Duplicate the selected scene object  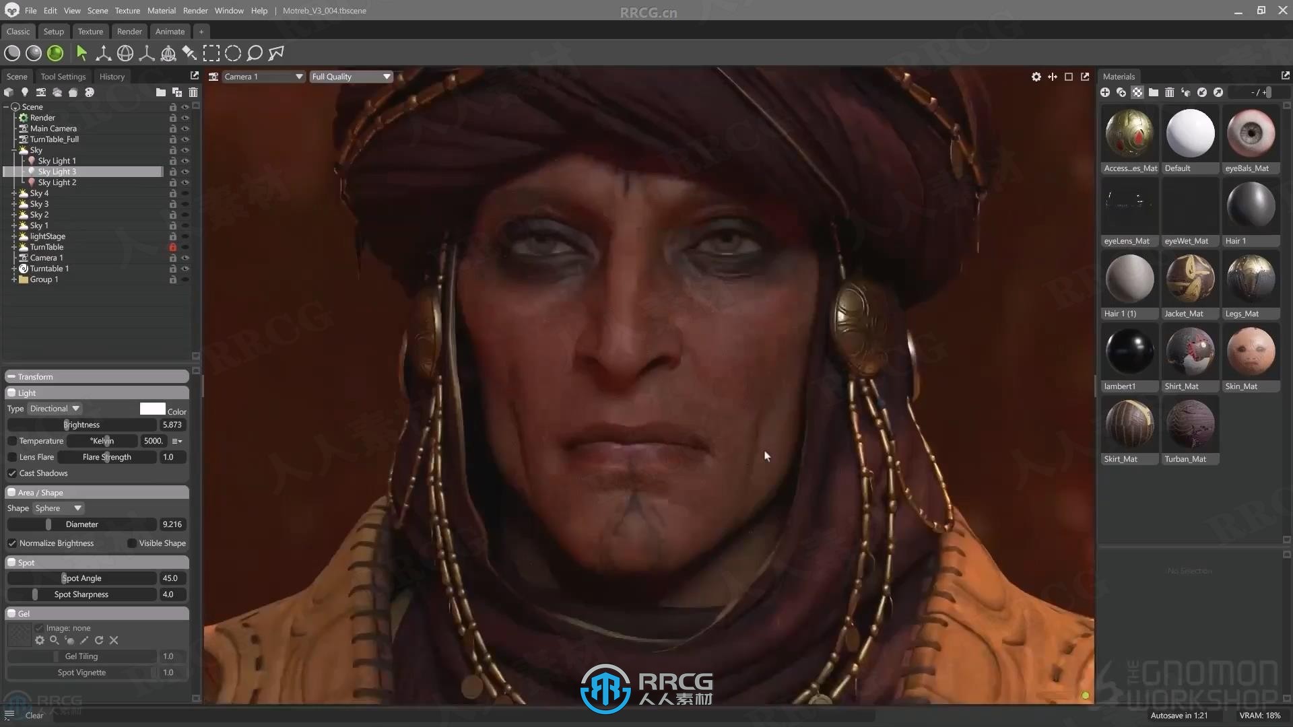click(x=177, y=92)
